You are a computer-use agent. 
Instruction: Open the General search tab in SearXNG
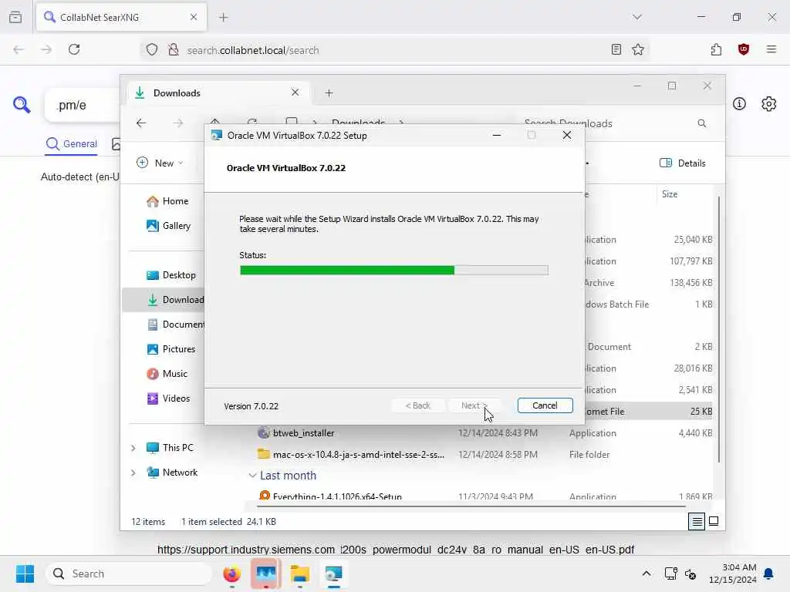point(72,144)
